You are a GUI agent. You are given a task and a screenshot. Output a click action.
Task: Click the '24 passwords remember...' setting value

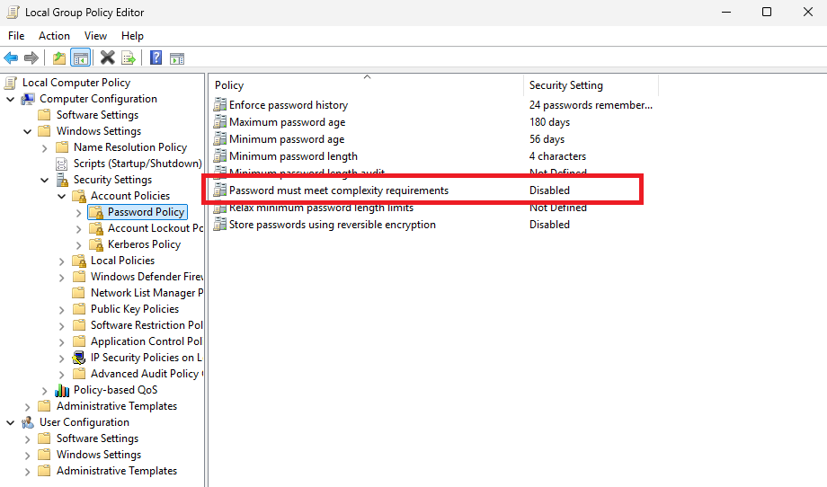coord(591,105)
